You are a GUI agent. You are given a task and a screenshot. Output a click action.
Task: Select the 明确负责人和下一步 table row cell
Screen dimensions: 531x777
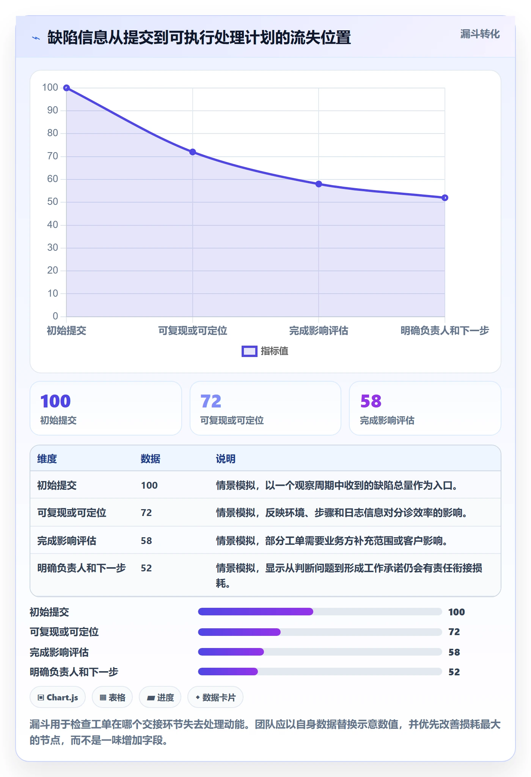pyautogui.click(x=82, y=568)
